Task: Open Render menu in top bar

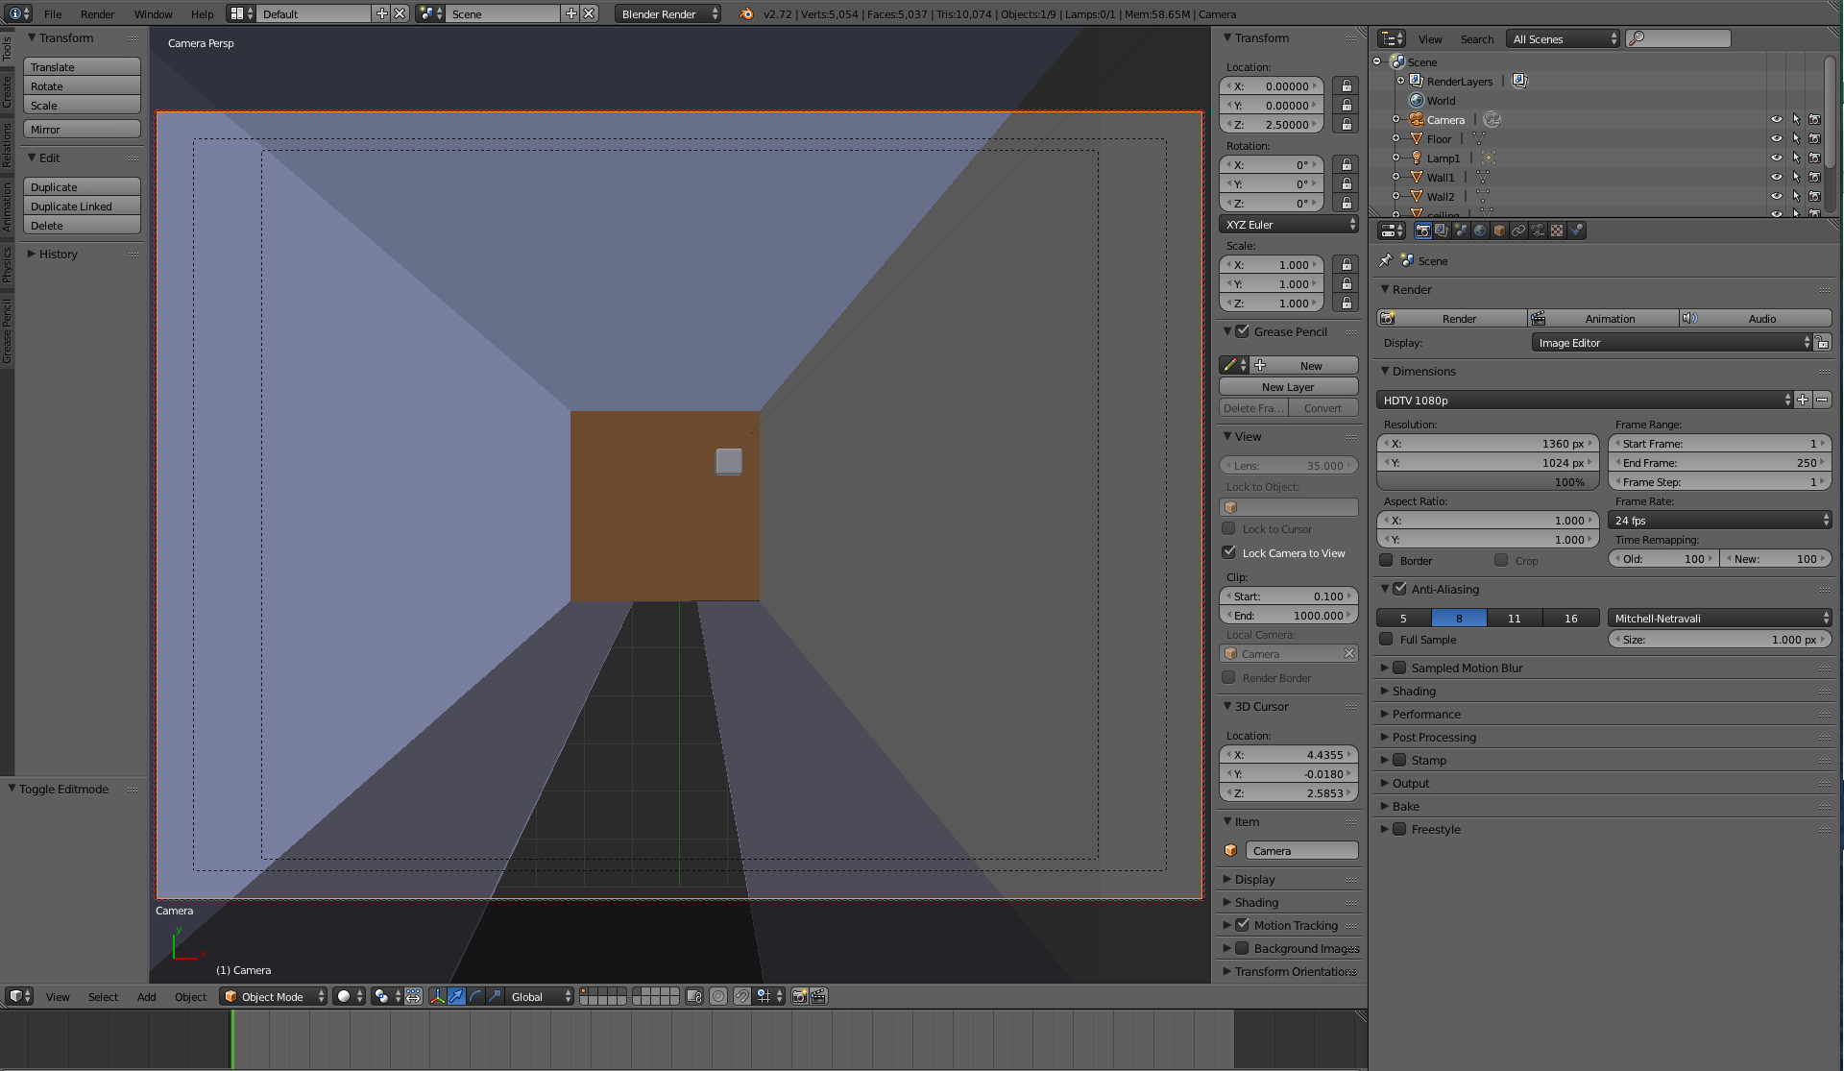Action: pos(97,13)
